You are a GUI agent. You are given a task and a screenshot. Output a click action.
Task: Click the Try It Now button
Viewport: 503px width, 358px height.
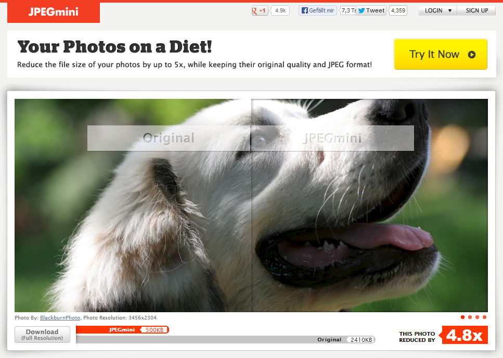click(x=441, y=54)
